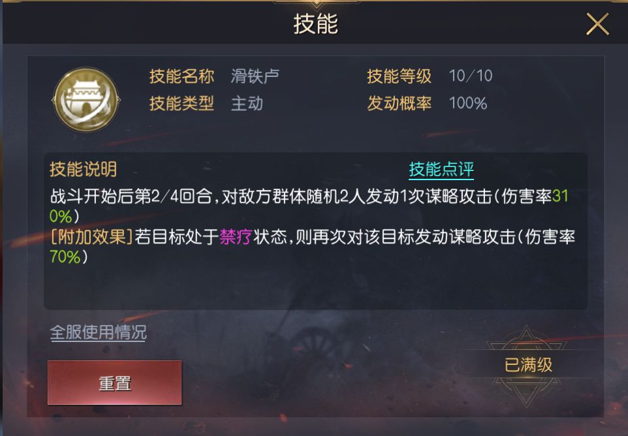628x436 pixels.
Task: Tap the 已满级 badge
Action: [528, 365]
